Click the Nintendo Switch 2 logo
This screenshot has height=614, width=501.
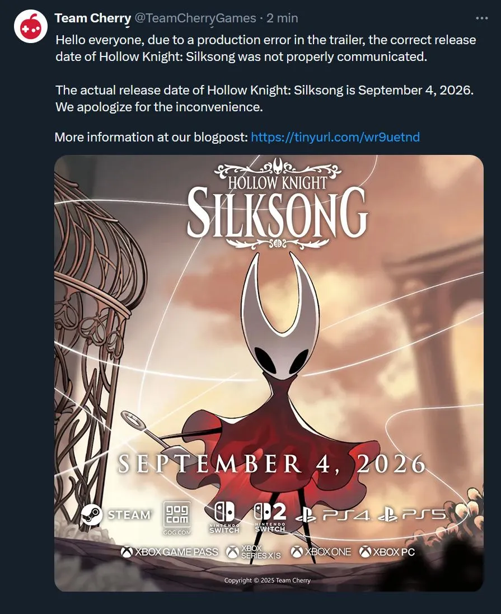(270, 517)
